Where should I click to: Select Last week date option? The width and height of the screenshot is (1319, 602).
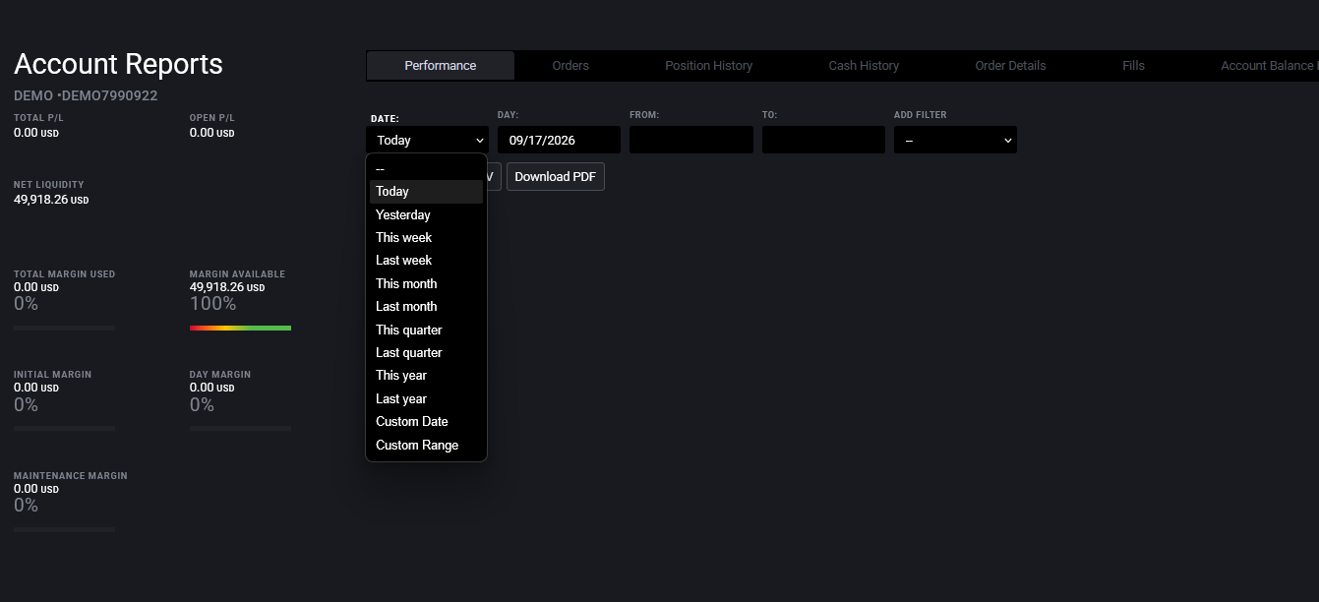point(426,261)
